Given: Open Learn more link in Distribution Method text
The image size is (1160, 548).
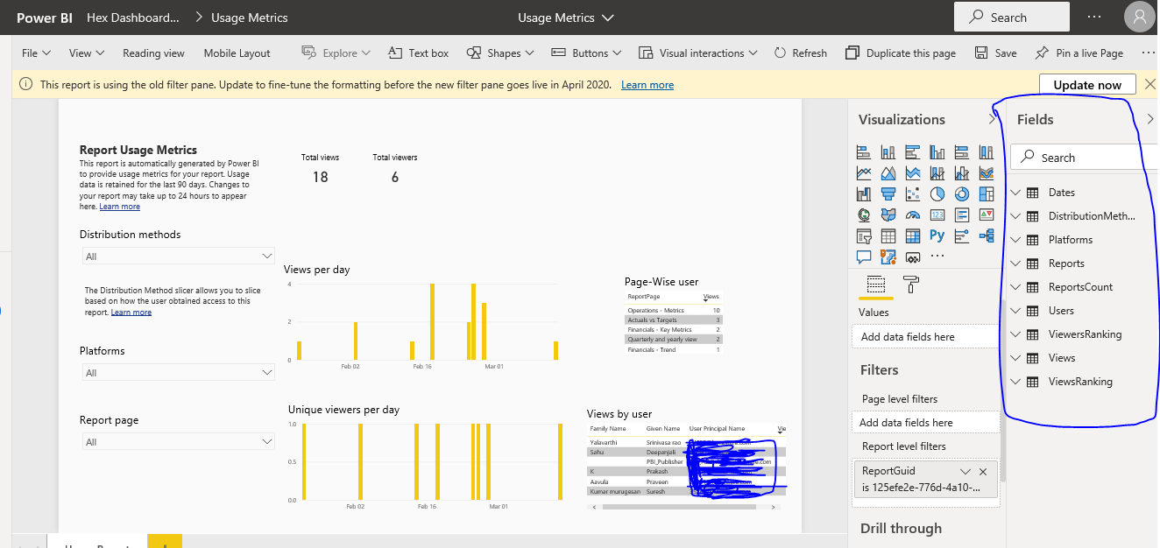Looking at the screenshot, I should click(131, 313).
